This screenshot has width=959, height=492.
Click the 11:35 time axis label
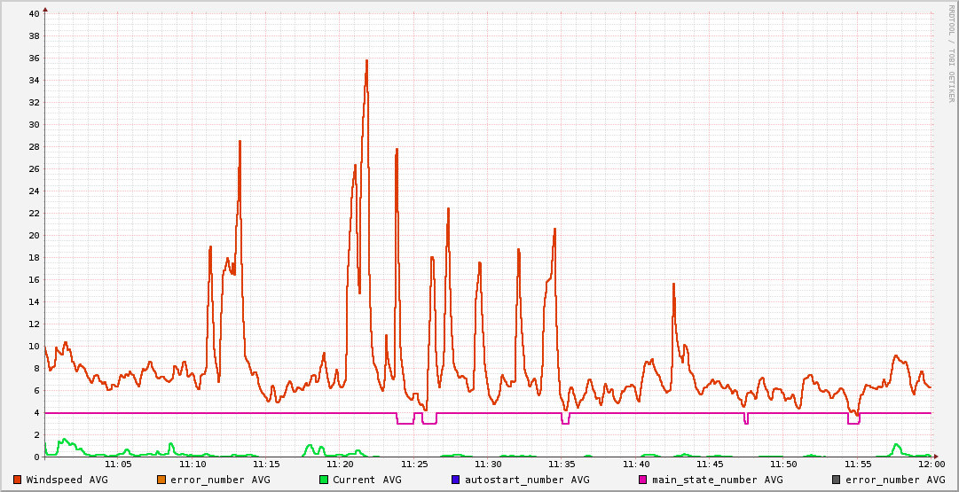tap(562, 464)
